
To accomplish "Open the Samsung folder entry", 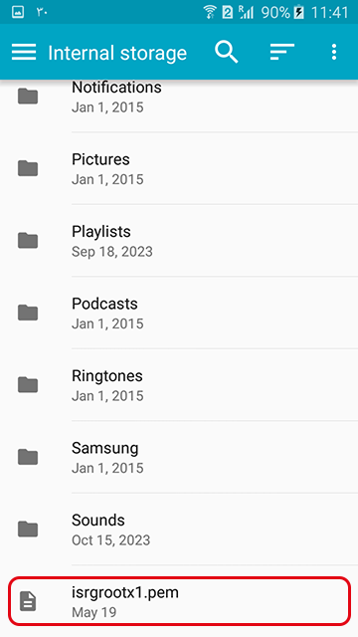I will coord(179,457).
